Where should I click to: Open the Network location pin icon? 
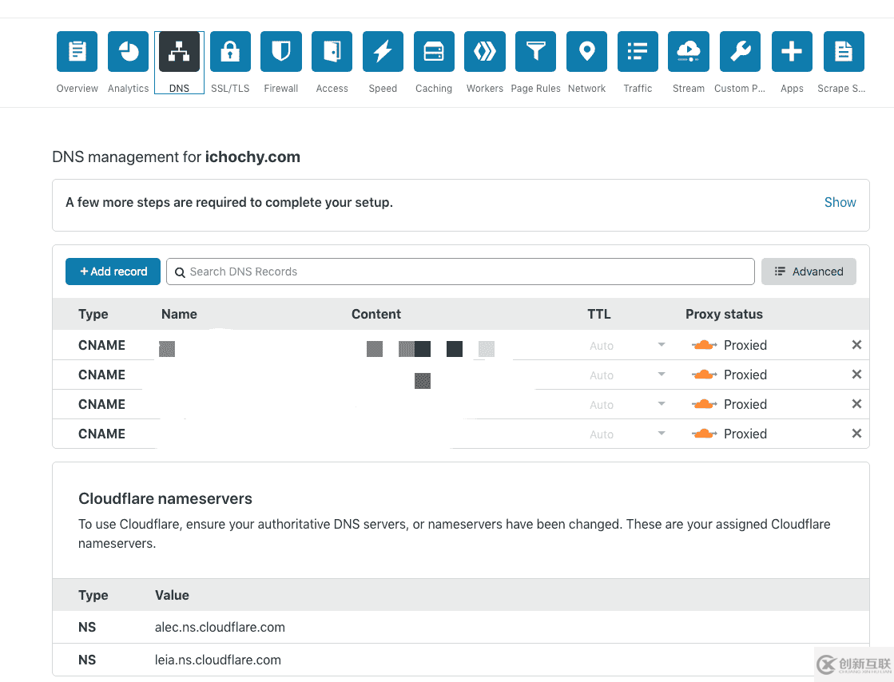(587, 52)
